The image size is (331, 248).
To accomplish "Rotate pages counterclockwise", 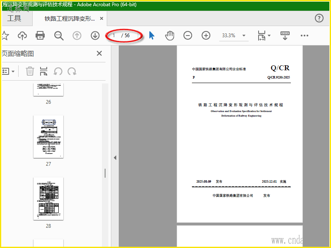I will 58,71.
